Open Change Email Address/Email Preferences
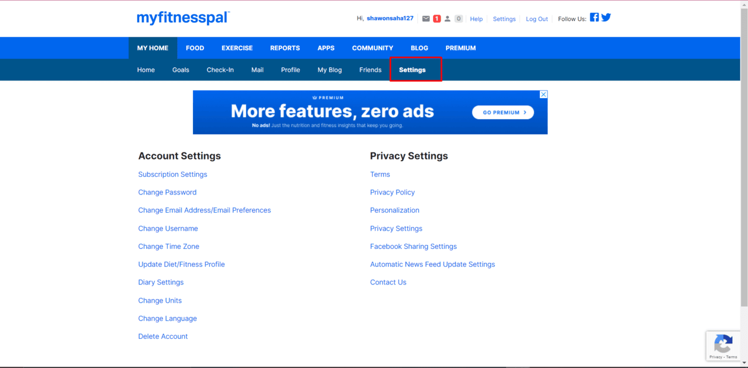 tap(205, 210)
